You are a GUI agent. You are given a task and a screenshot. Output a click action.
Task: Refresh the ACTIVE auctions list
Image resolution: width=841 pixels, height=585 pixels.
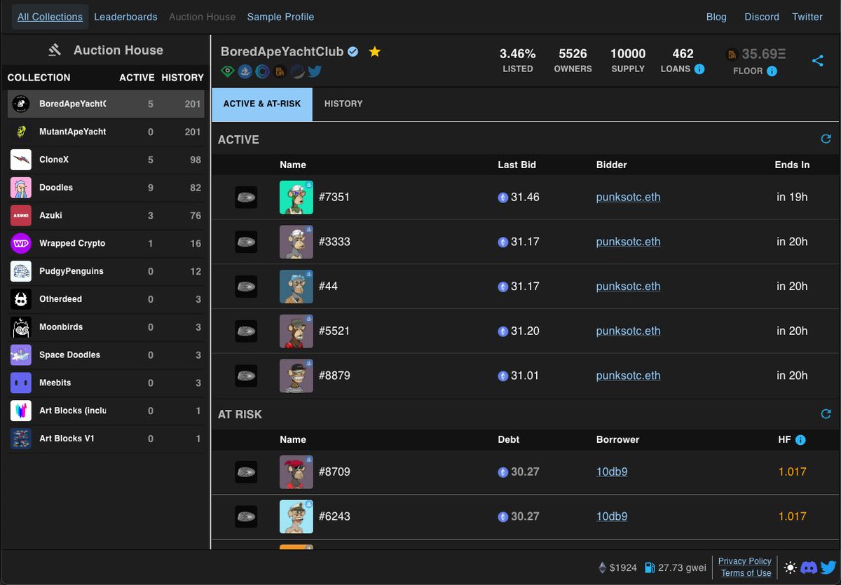pos(826,139)
